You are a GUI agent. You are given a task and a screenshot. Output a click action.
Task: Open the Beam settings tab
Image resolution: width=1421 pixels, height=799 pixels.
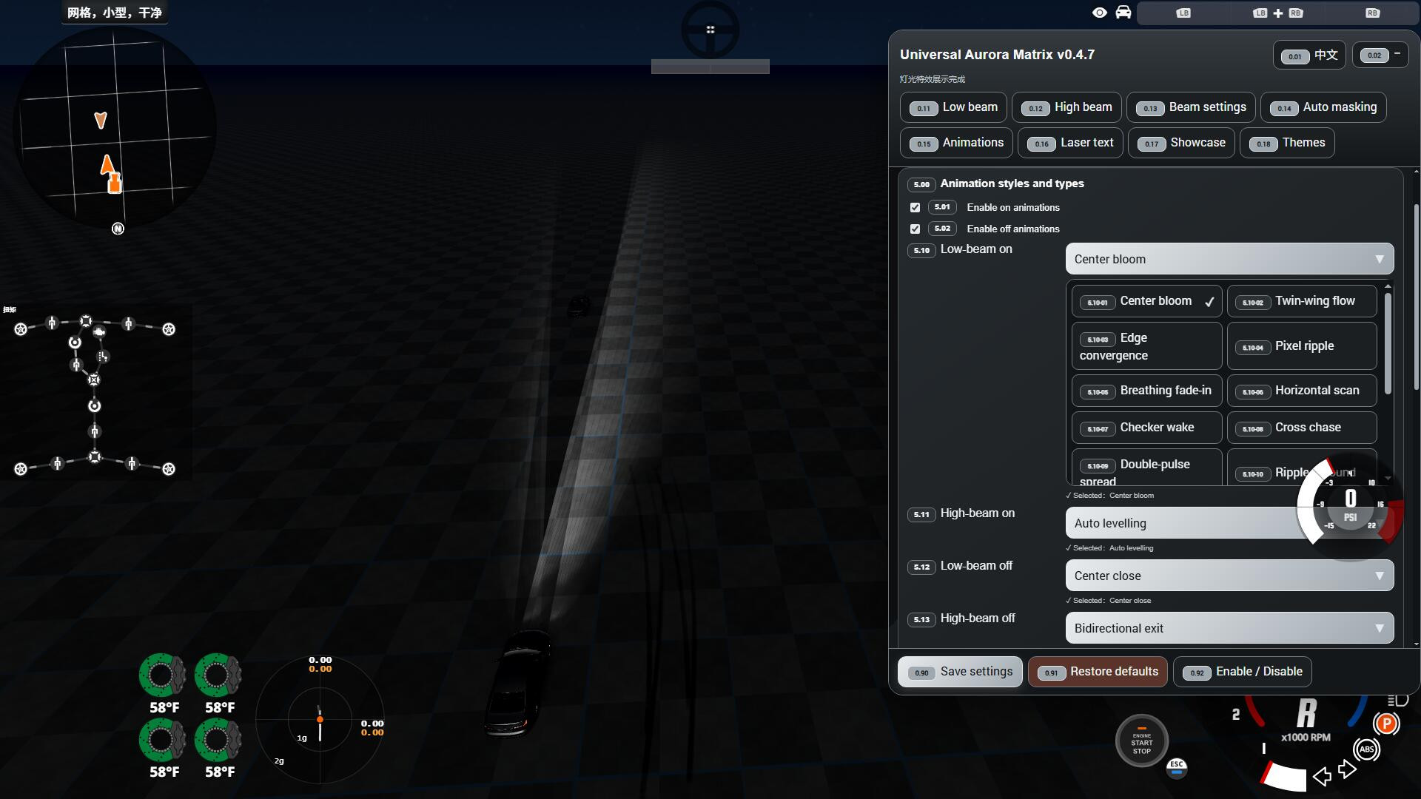click(1191, 107)
